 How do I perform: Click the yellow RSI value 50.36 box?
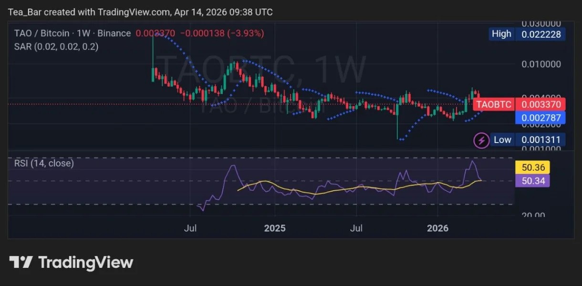tap(532, 167)
